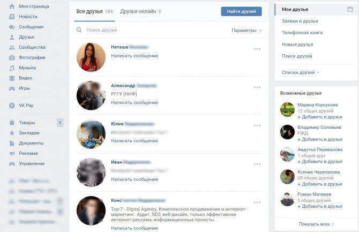This screenshot has width=359, height=232.
Task: Open the three-dot menu for Наташа
Action: tap(257, 49)
